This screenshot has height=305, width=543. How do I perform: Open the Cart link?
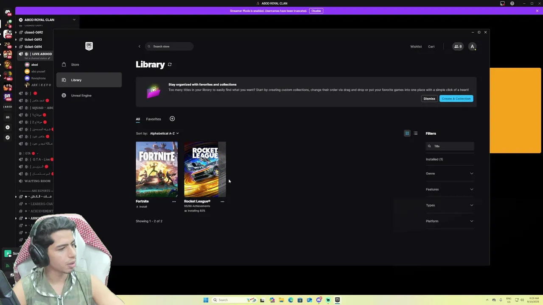[431, 47]
